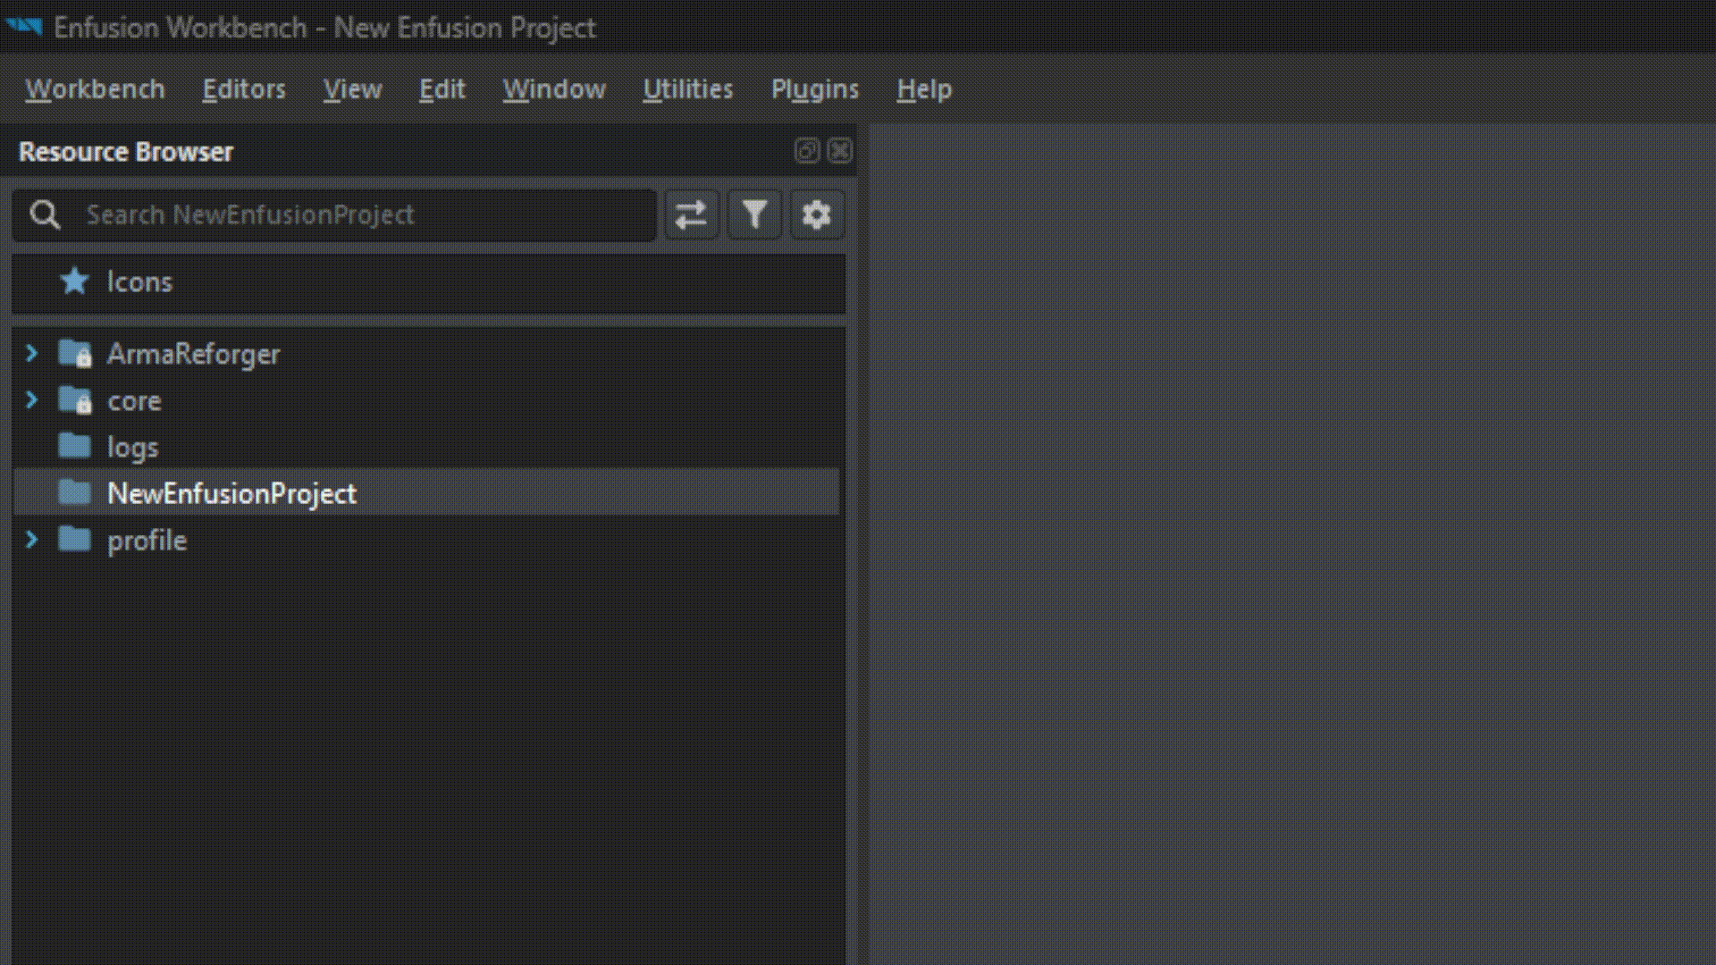1716x965 pixels.
Task: Open the Workbench menu
Action: (x=95, y=89)
